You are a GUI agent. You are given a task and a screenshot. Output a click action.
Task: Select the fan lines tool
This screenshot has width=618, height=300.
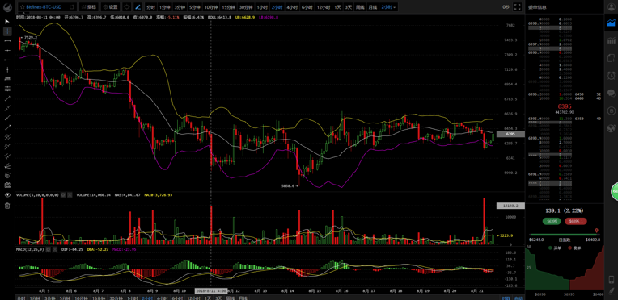tap(7, 166)
